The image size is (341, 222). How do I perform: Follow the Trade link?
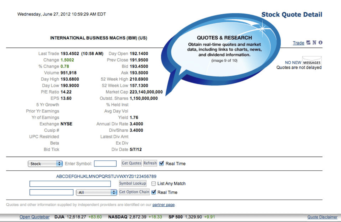[x=298, y=43]
